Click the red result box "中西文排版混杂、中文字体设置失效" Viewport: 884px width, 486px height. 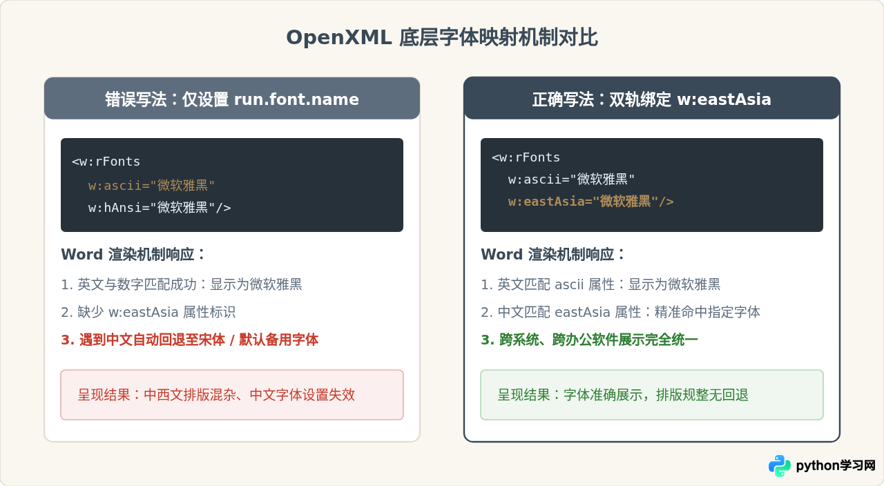click(232, 395)
